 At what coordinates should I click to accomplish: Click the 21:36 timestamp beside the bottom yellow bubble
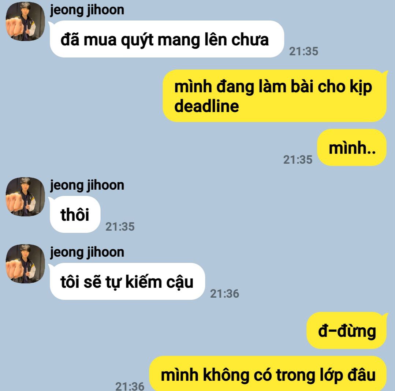pos(130,387)
